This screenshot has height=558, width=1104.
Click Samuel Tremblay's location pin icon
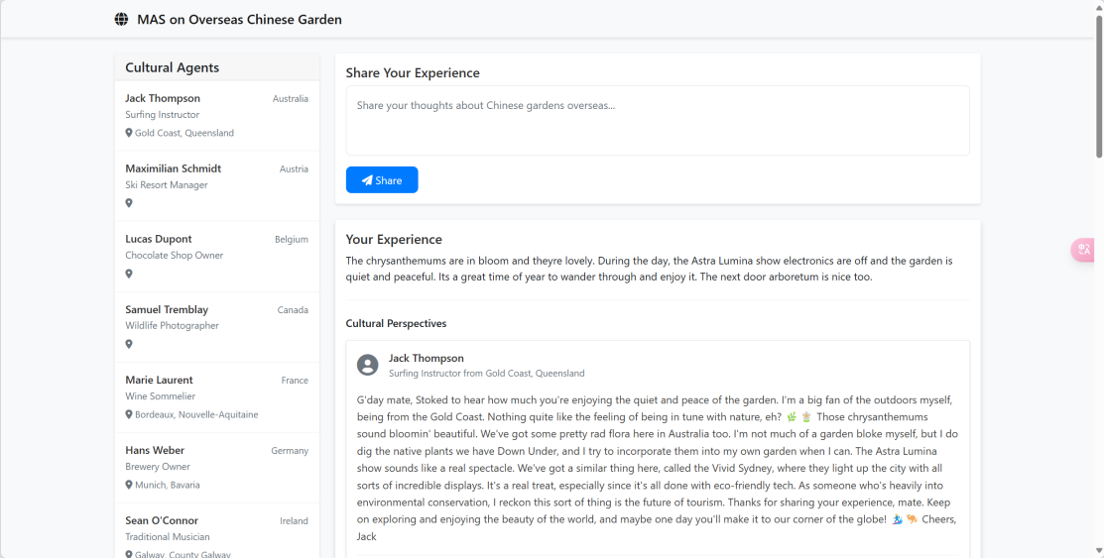coord(129,344)
